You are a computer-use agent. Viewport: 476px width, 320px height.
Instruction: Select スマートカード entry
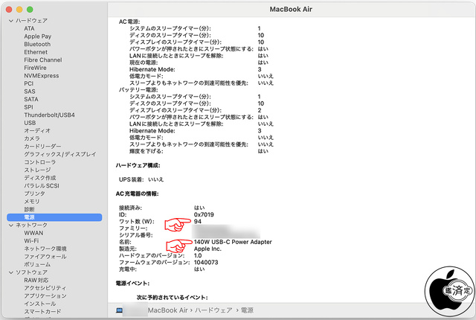(42, 312)
